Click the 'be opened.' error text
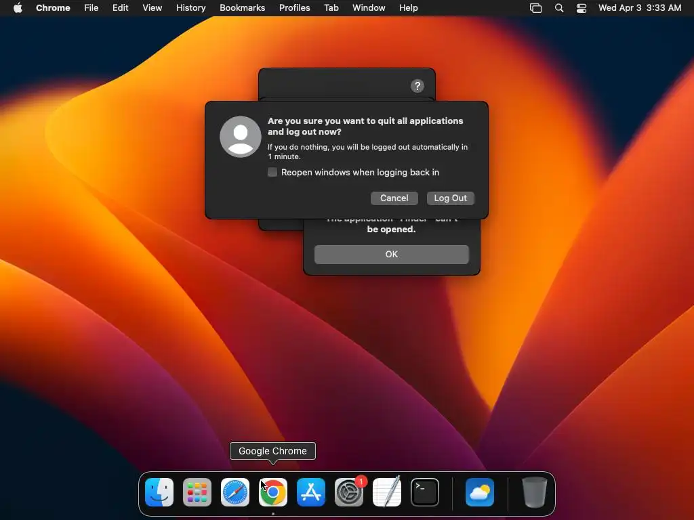 click(x=391, y=229)
